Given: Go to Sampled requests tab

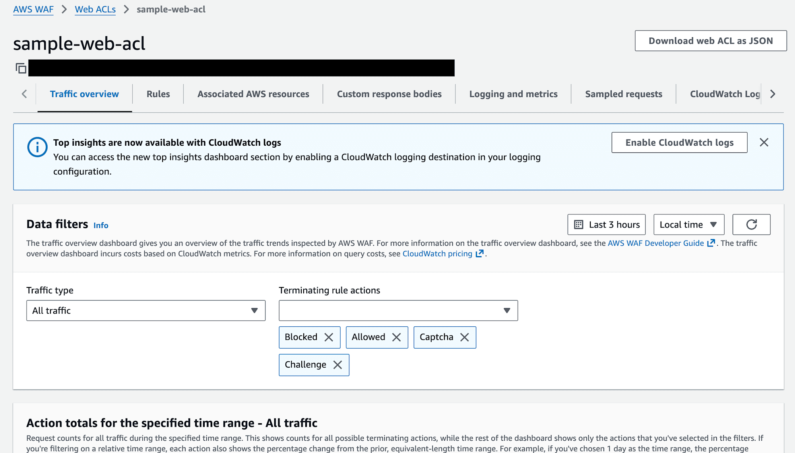Looking at the screenshot, I should pyautogui.click(x=623, y=94).
